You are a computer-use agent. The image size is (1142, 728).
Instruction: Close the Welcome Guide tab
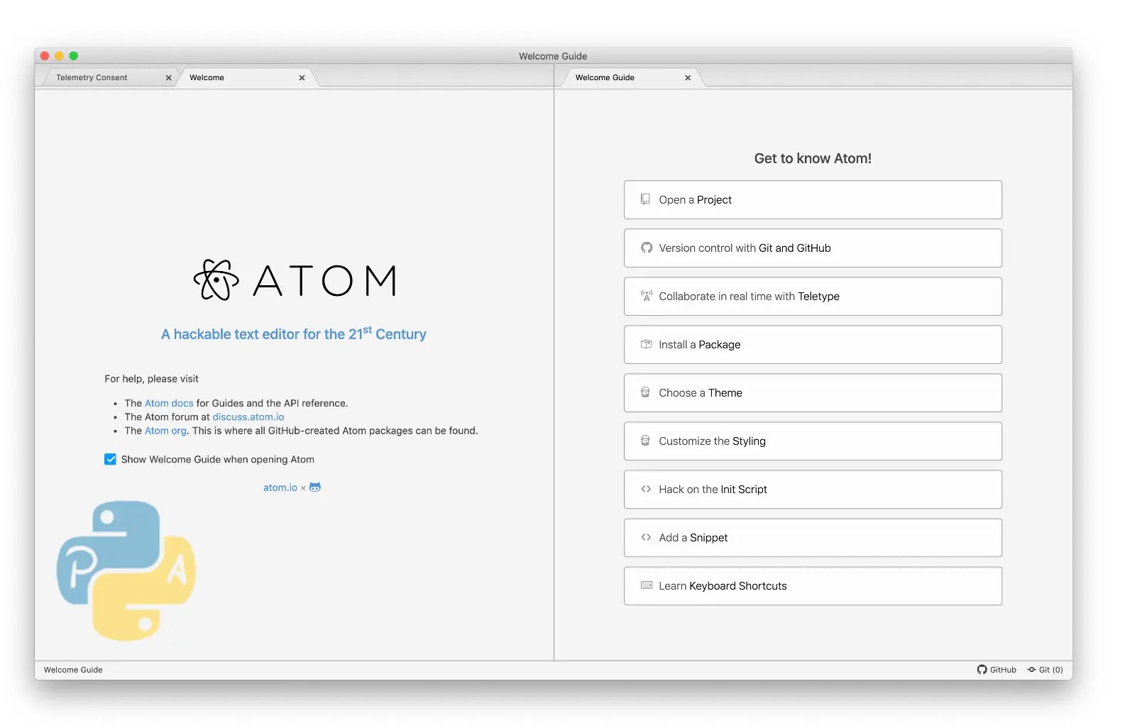[x=688, y=78]
